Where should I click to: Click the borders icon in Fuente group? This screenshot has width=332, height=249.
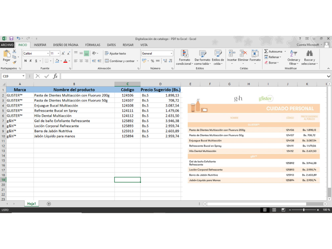coord(46,61)
